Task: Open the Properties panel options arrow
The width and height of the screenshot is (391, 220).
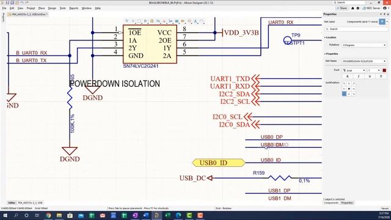Action: 381,14
